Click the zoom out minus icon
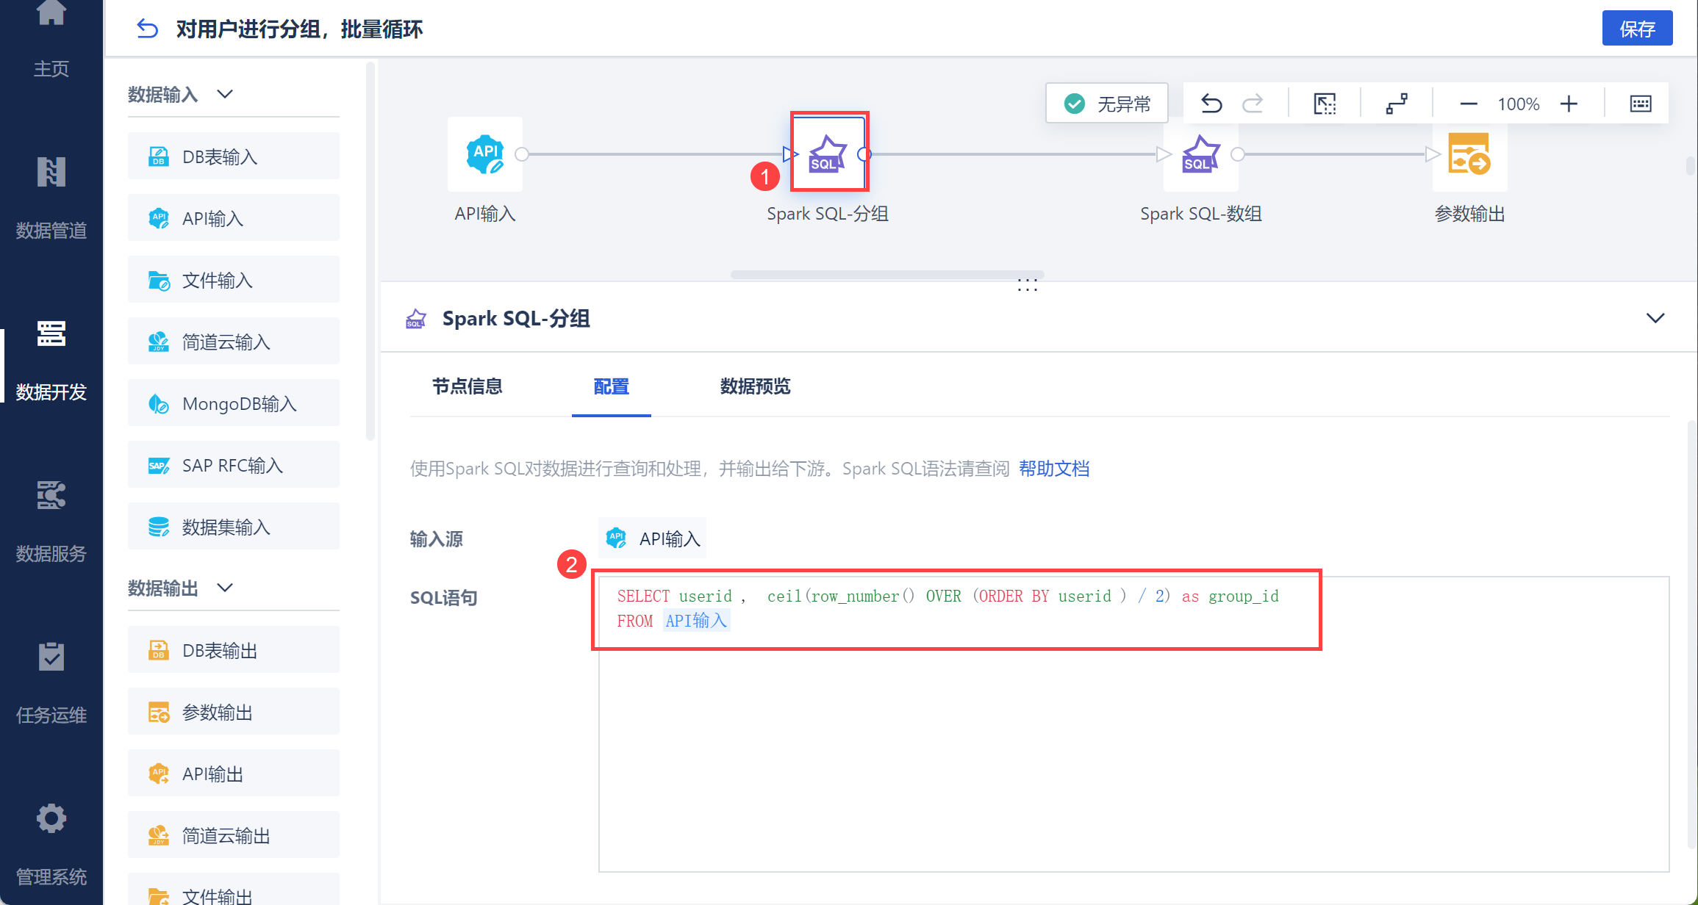 click(x=1468, y=104)
